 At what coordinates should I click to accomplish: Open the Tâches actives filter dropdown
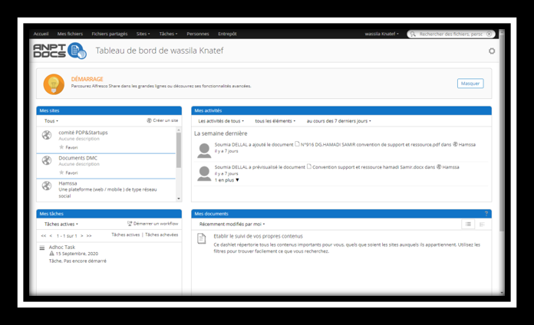(61, 224)
